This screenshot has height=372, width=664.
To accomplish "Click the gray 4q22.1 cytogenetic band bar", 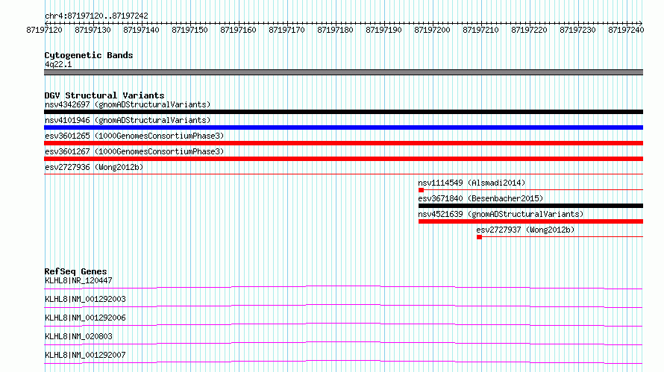I will 343,72.
